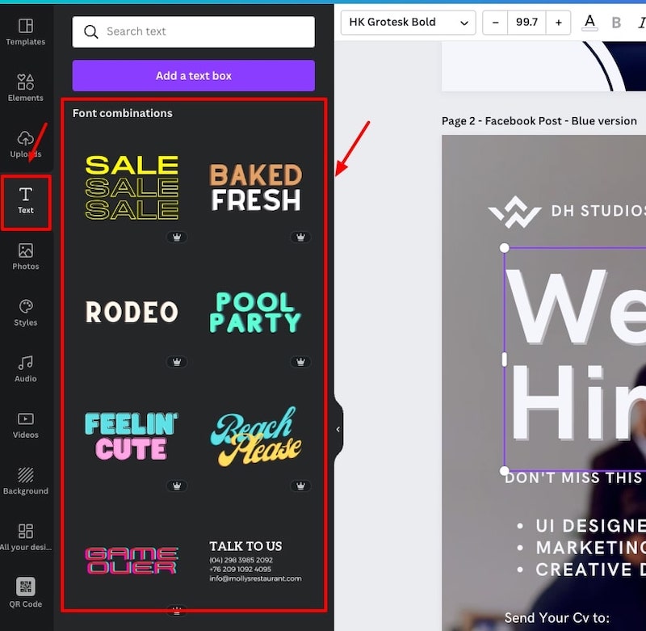The width and height of the screenshot is (646, 631).
Task: Click the crown icon under RODEO
Action: [x=177, y=362]
